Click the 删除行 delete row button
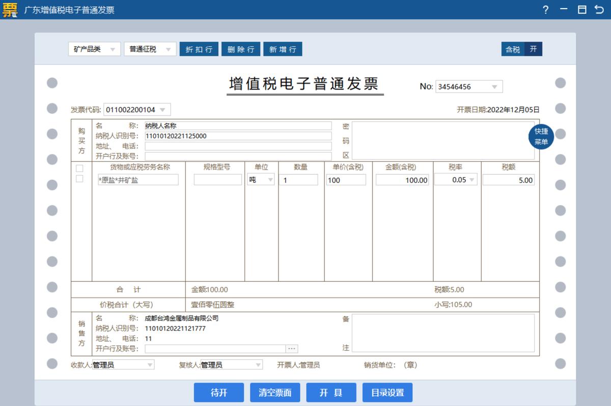Viewport: 611px width, 406px height. pyautogui.click(x=240, y=49)
